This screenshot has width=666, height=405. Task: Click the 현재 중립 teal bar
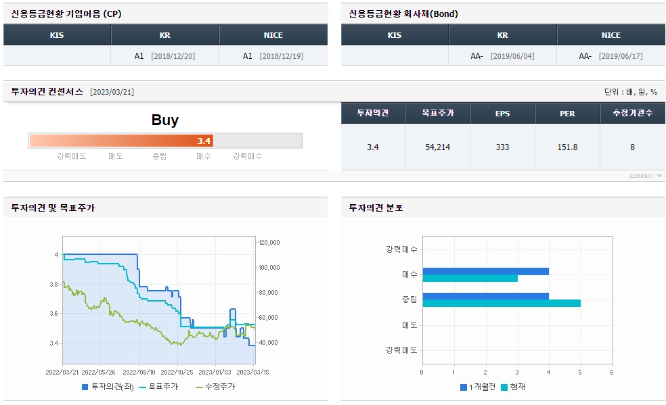point(502,303)
